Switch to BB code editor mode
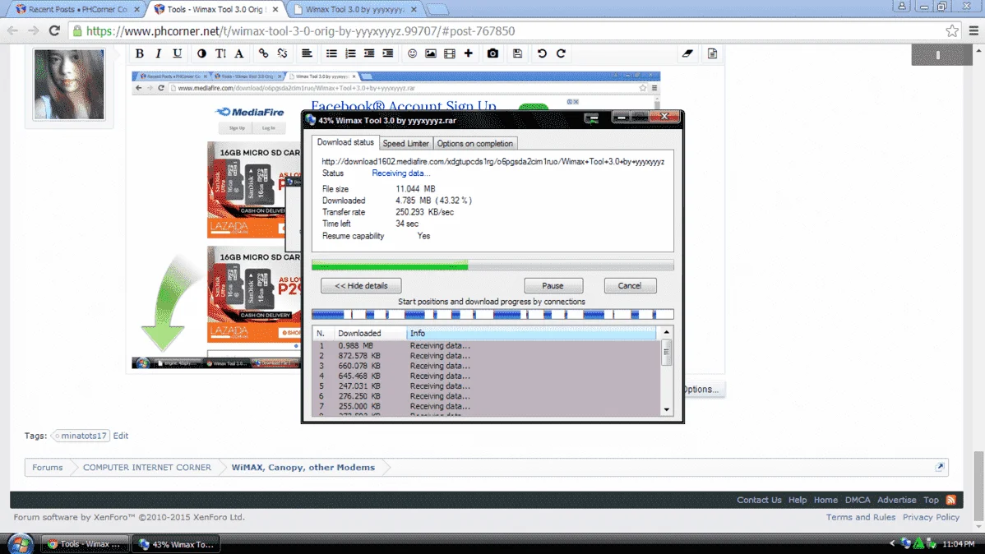 (712, 53)
